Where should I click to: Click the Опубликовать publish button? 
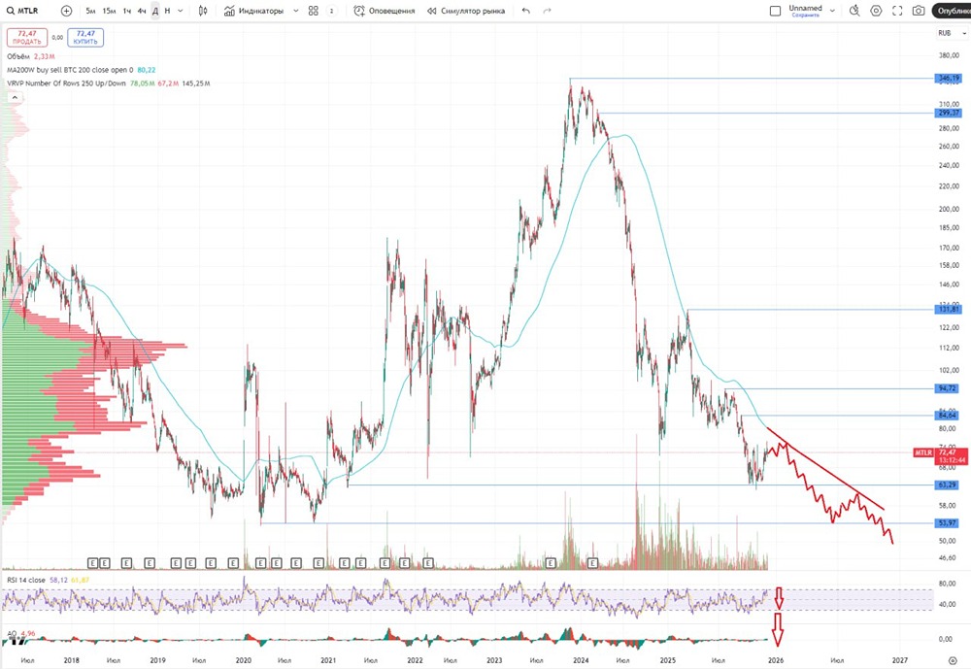(x=953, y=11)
